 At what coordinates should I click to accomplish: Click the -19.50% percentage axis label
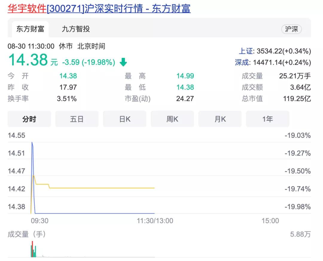click(298, 171)
